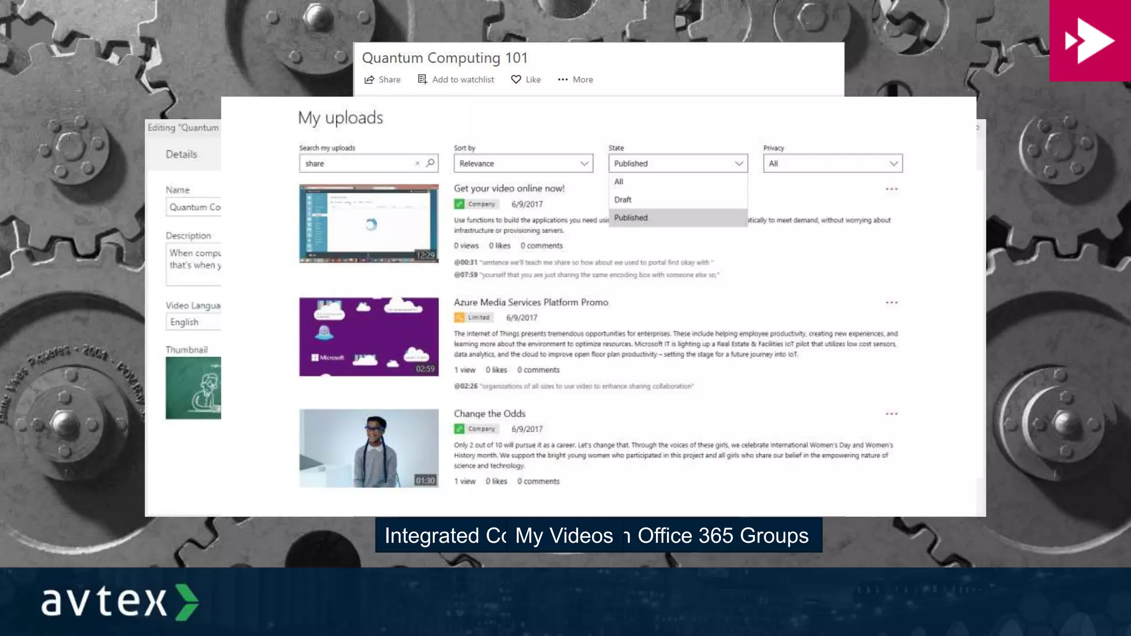
Task: Click the Share icon under Quantum Computing 101
Action: [x=369, y=79]
